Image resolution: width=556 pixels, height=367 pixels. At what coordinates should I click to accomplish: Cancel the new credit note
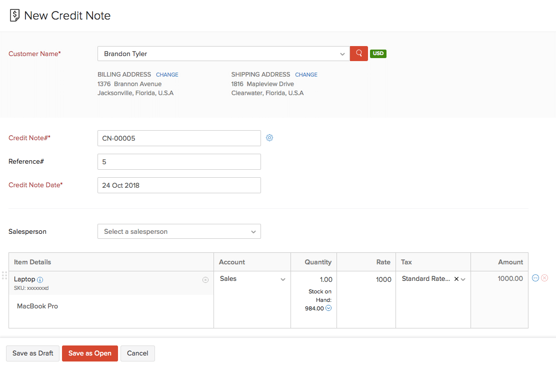point(137,353)
